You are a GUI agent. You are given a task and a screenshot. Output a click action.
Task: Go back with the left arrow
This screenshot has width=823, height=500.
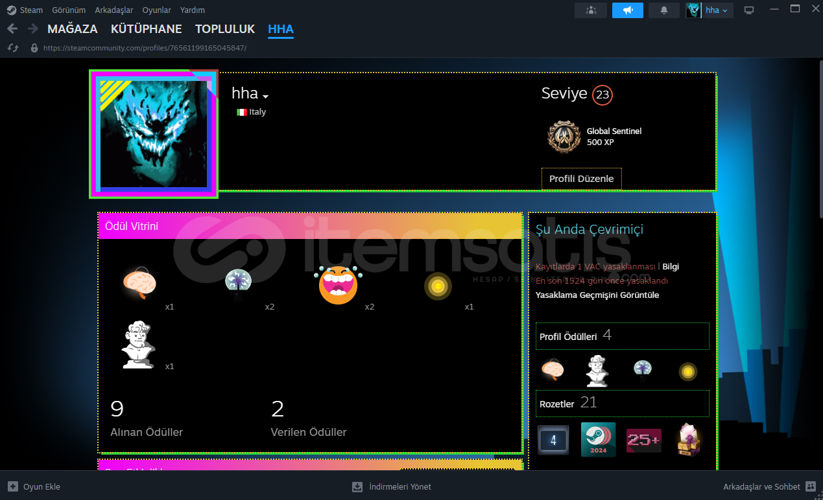click(12, 28)
